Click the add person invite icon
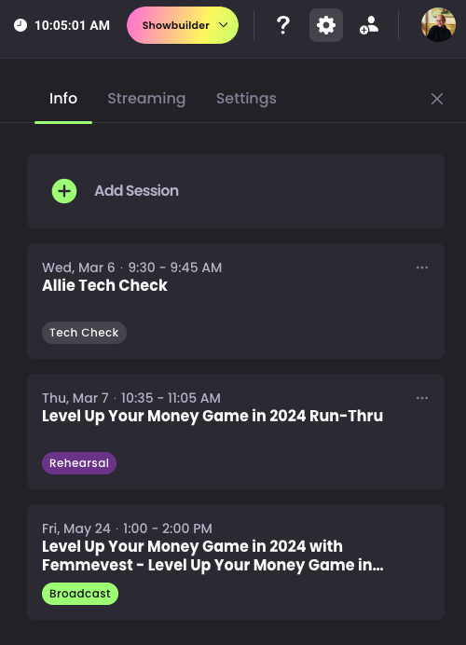Viewport: 466px width, 645px height. [369, 25]
